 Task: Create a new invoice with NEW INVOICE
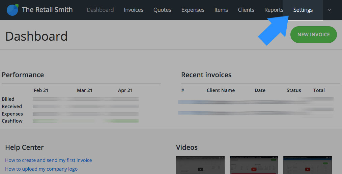click(313, 35)
